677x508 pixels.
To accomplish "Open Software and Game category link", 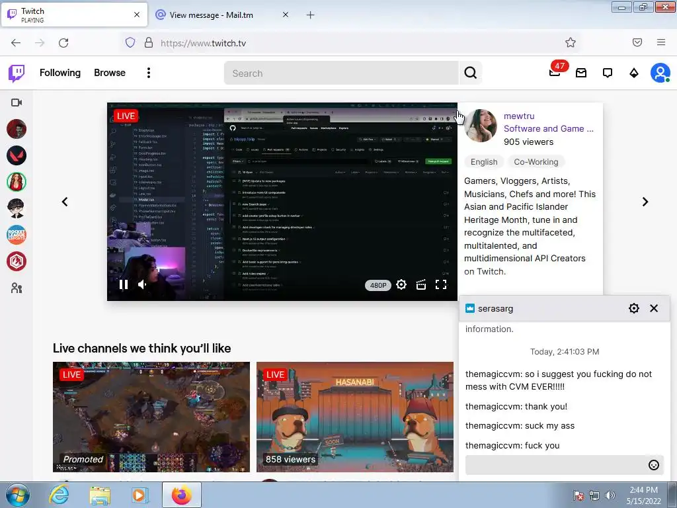I will coord(548,129).
